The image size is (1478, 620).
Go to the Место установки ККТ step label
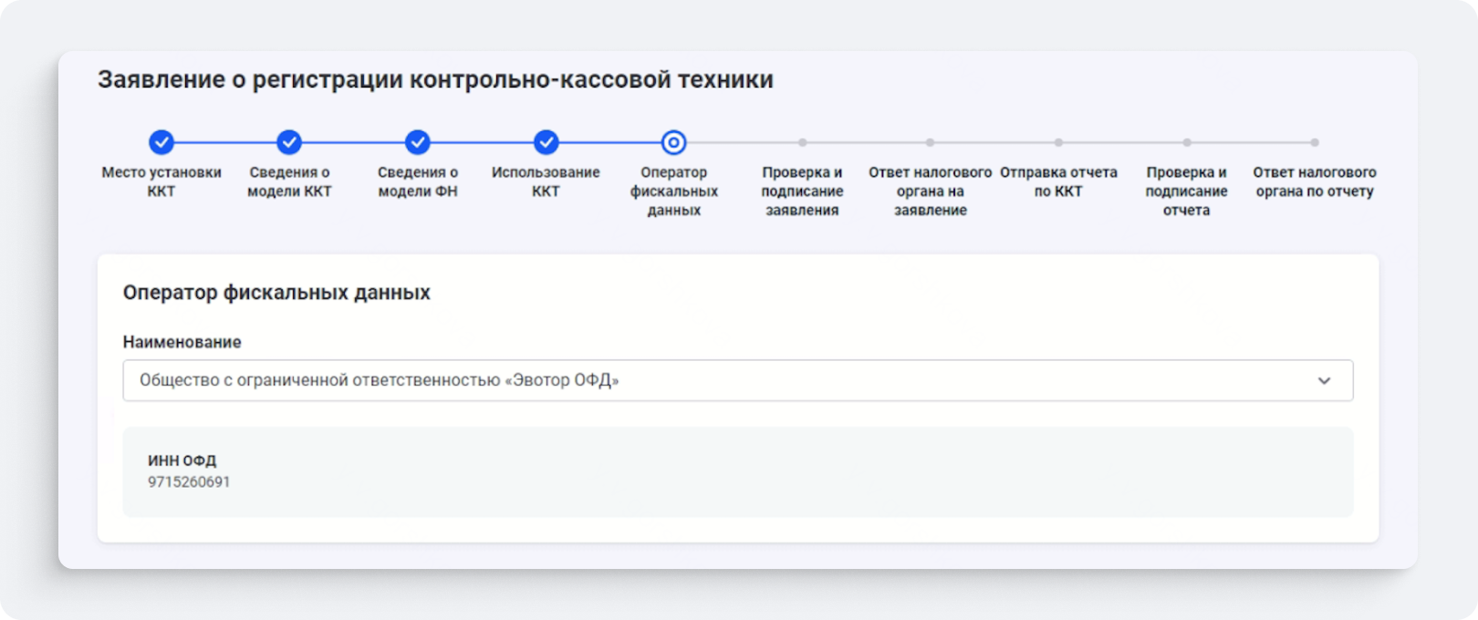point(161,181)
